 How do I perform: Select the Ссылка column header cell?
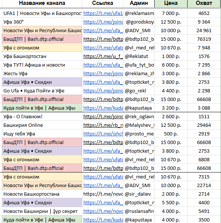pos(102,3)
